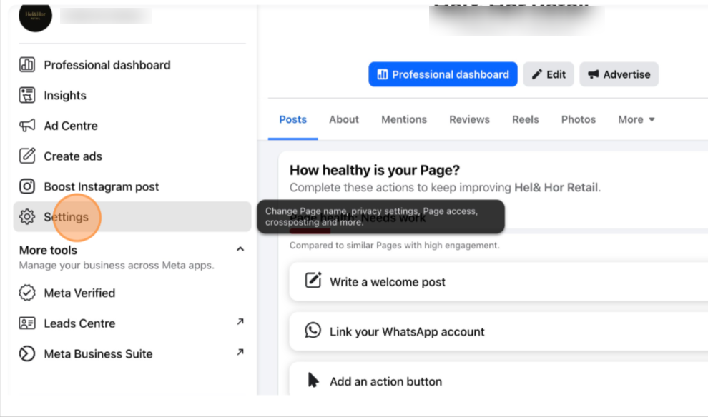
Task: Open Boost Instagram post via its icon
Action: [x=26, y=186]
